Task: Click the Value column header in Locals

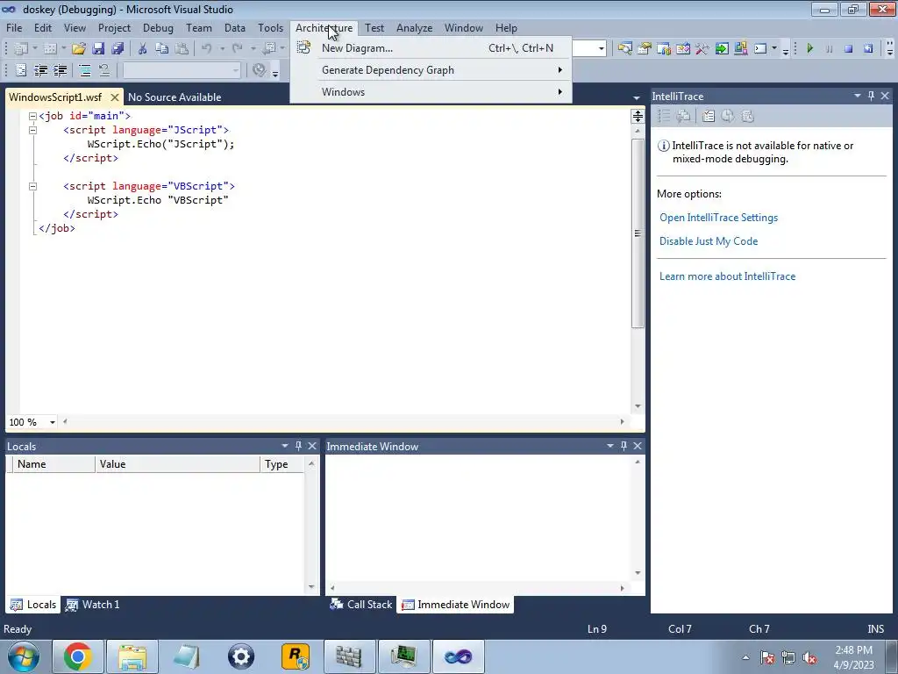Action: tap(177, 464)
